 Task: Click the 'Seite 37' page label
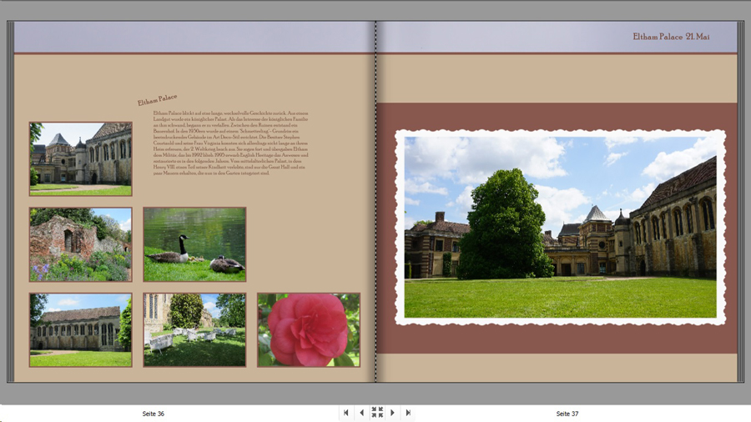coord(567,414)
